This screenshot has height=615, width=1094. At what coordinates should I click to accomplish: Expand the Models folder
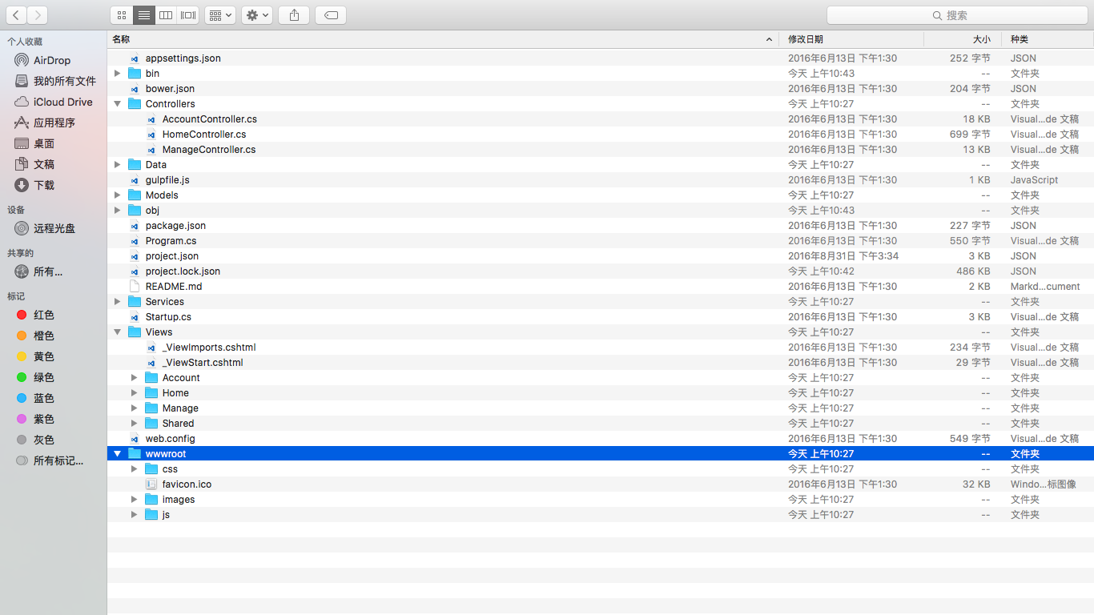[117, 195]
